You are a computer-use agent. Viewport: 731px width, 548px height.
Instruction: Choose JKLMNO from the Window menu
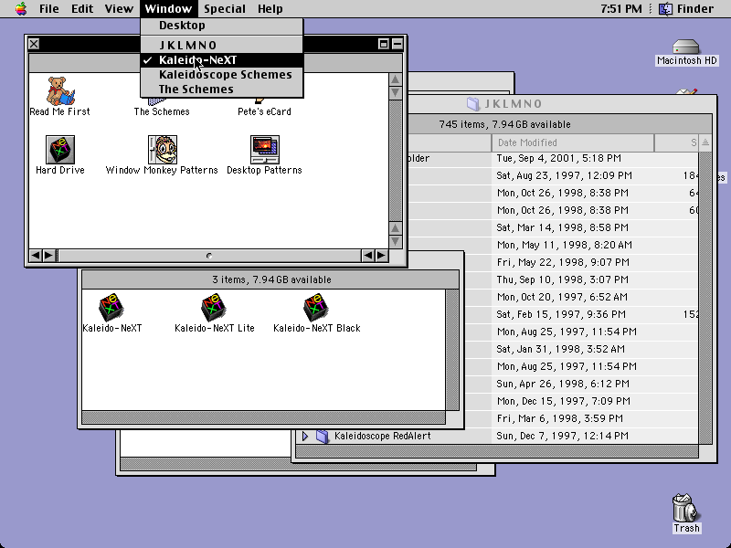coord(222,45)
